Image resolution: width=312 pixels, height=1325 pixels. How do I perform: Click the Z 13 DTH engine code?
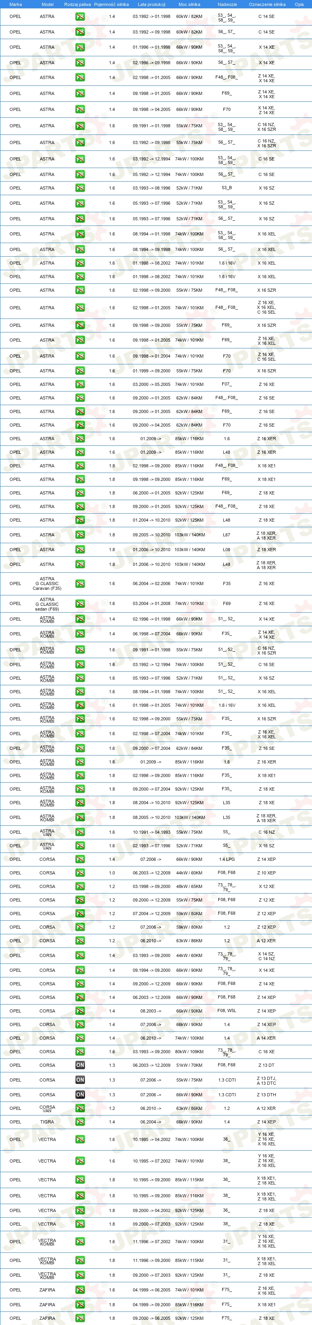click(x=266, y=1095)
